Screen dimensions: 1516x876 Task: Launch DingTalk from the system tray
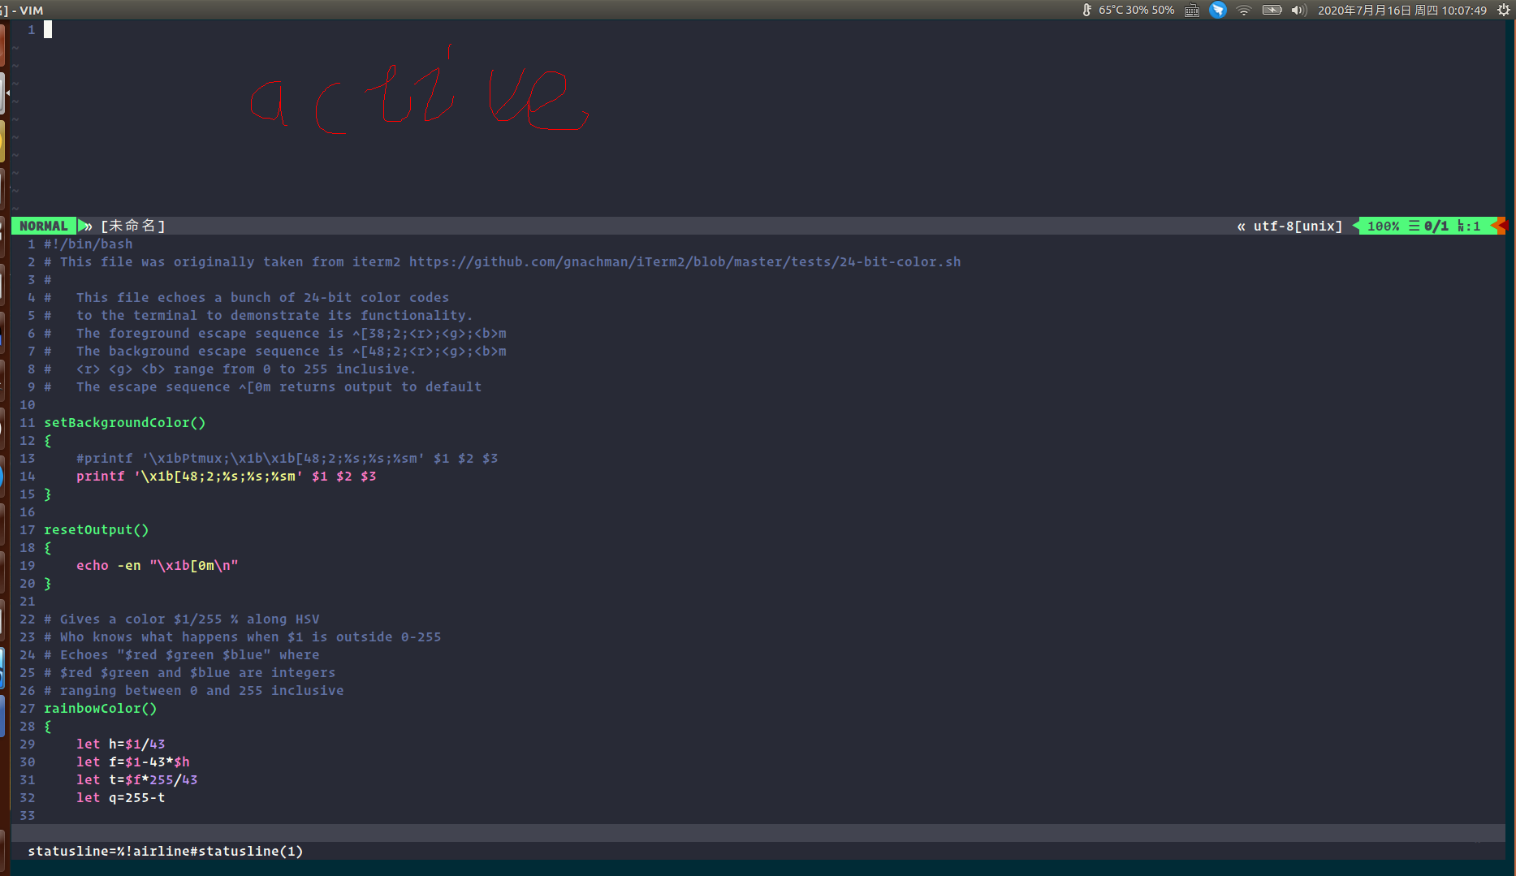tap(1218, 10)
